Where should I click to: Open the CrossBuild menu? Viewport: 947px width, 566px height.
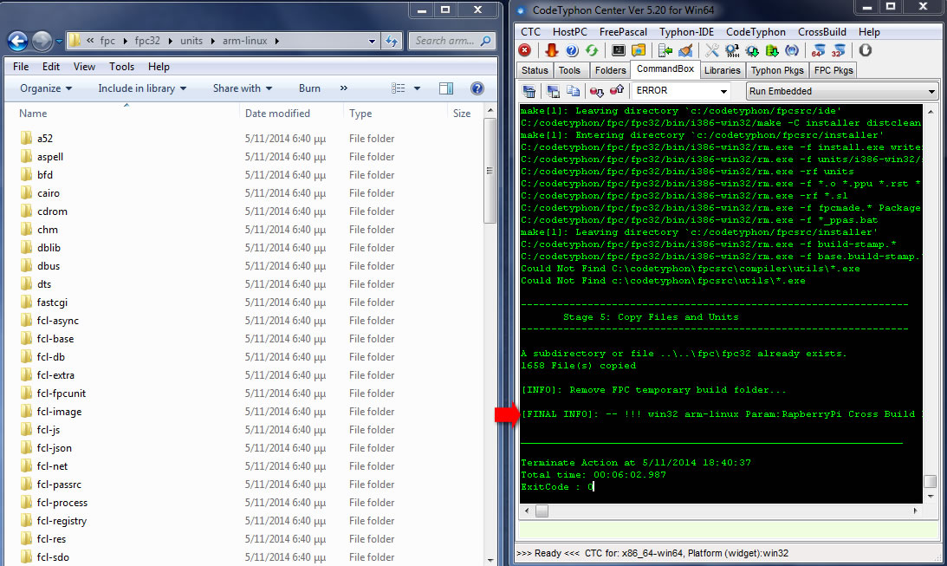[822, 32]
